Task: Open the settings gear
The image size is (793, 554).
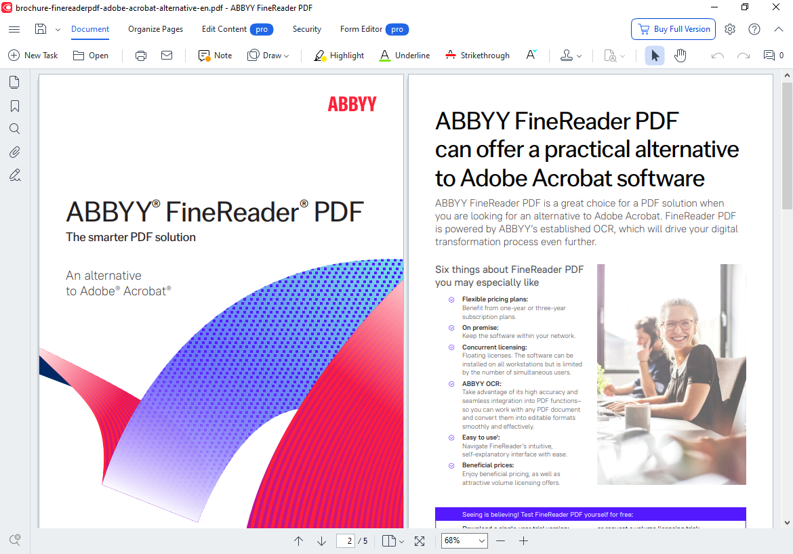Action: (730, 29)
